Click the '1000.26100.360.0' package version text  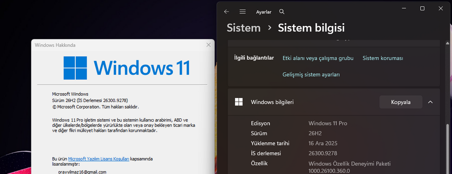coord(329,171)
